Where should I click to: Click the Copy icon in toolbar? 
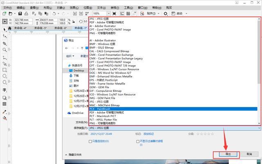(40, 14)
